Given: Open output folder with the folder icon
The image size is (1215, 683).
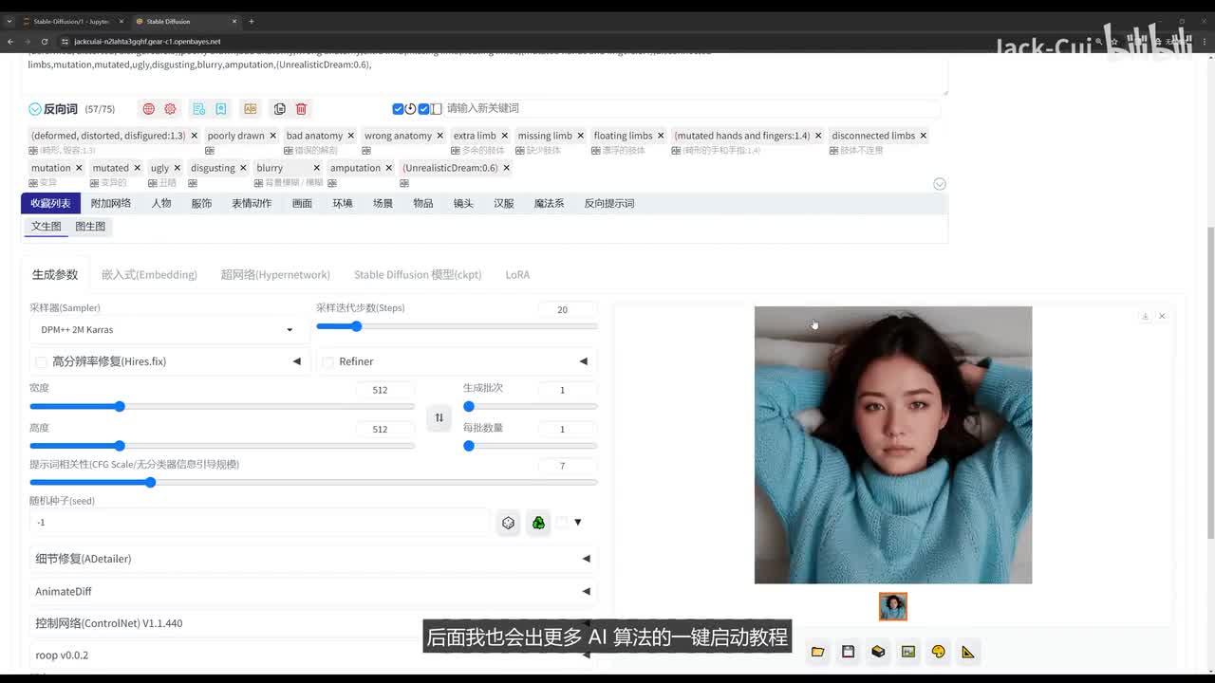Looking at the screenshot, I should click(x=817, y=652).
